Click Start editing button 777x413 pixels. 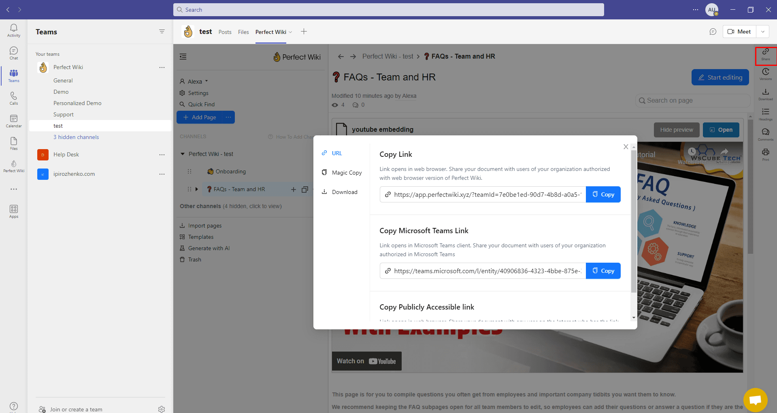[720, 77]
